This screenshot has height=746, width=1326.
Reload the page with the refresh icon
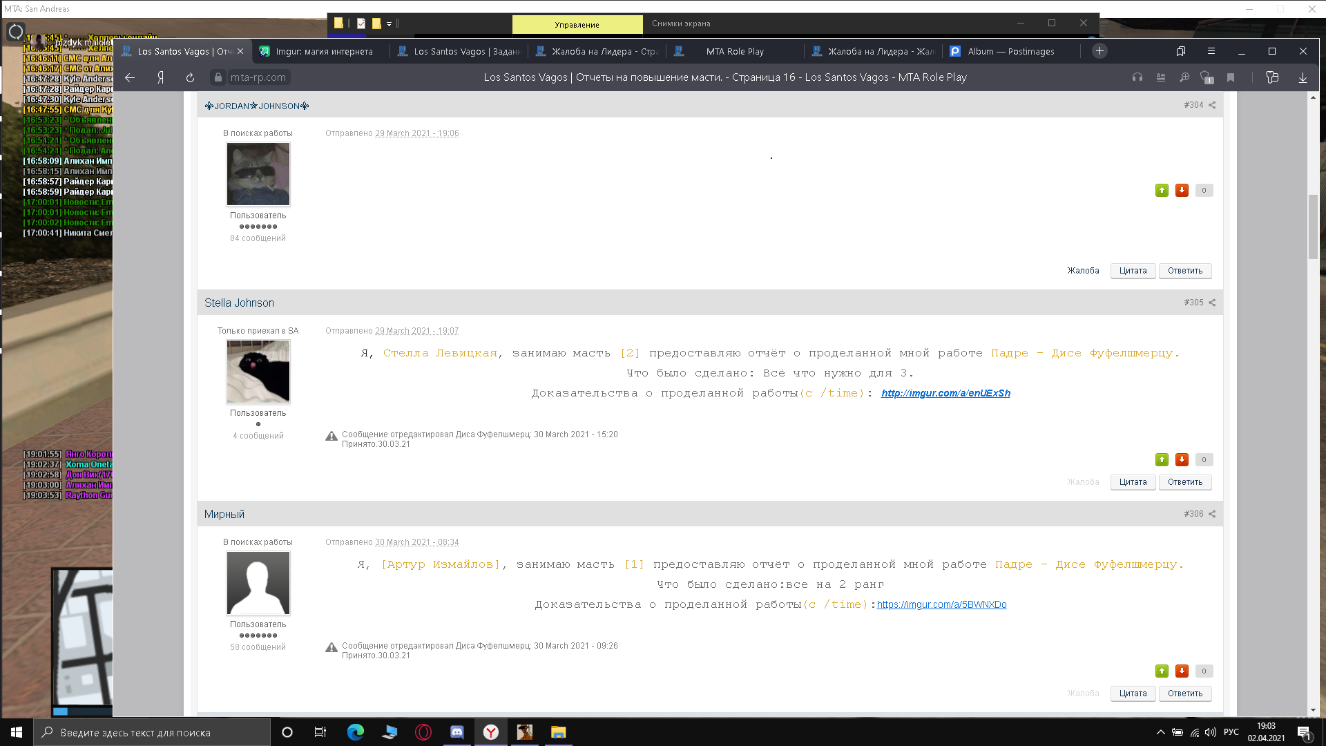coord(190,77)
